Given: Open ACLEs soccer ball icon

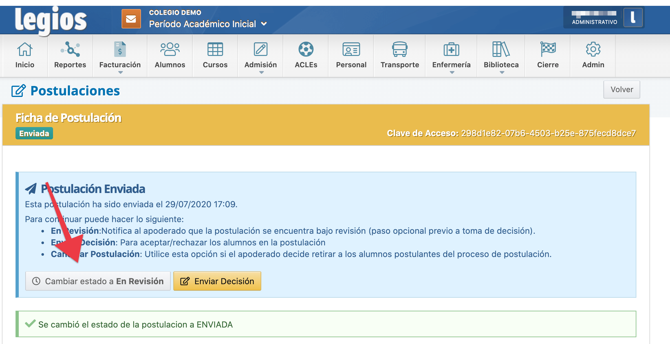Looking at the screenshot, I should [x=306, y=49].
